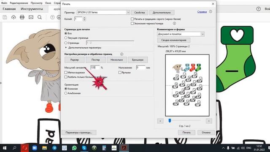This screenshot has height=152, width=270.
Task: Select Книжная orientation
Action: click(x=66, y=89)
